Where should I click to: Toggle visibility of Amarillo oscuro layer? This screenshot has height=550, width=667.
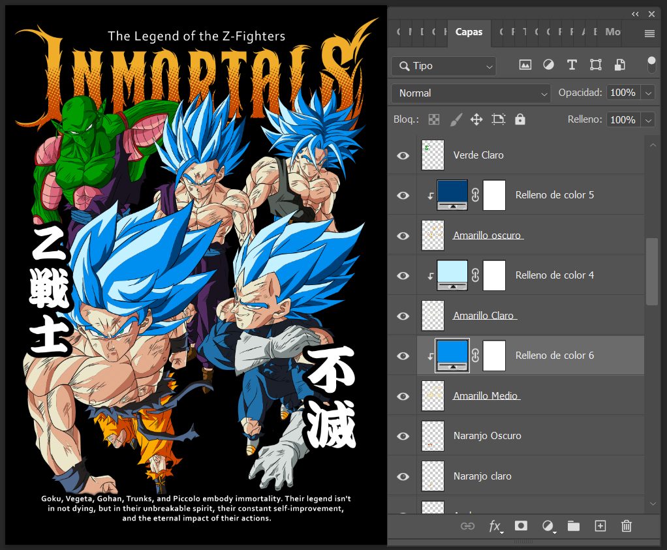pyautogui.click(x=403, y=236)
